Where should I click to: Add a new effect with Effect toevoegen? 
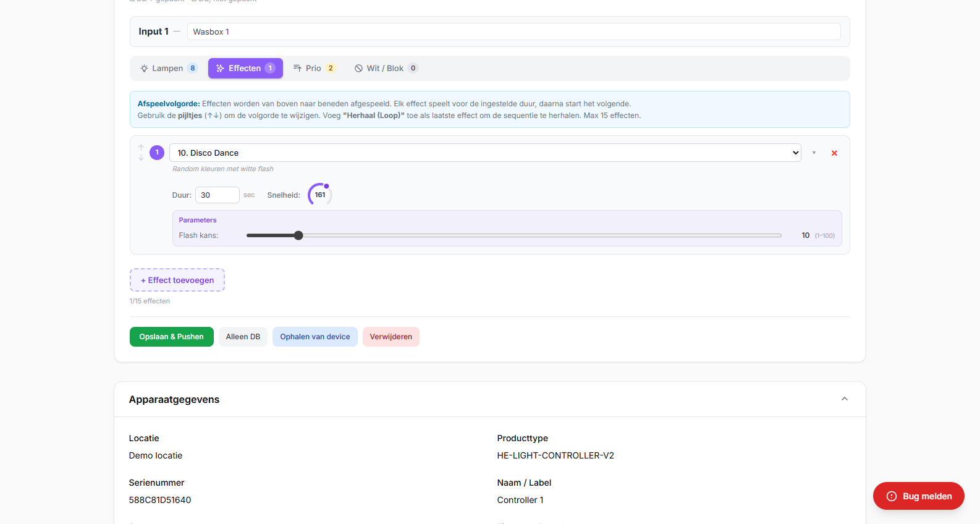pyautogui.click(x=177, y=280)
